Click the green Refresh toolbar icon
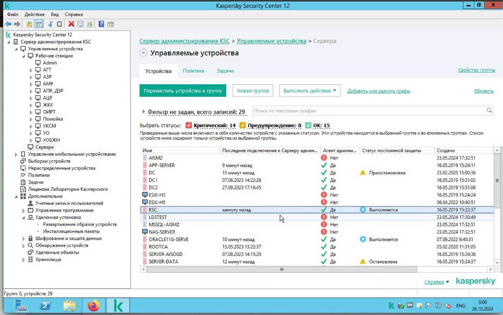 click(90, 24)
